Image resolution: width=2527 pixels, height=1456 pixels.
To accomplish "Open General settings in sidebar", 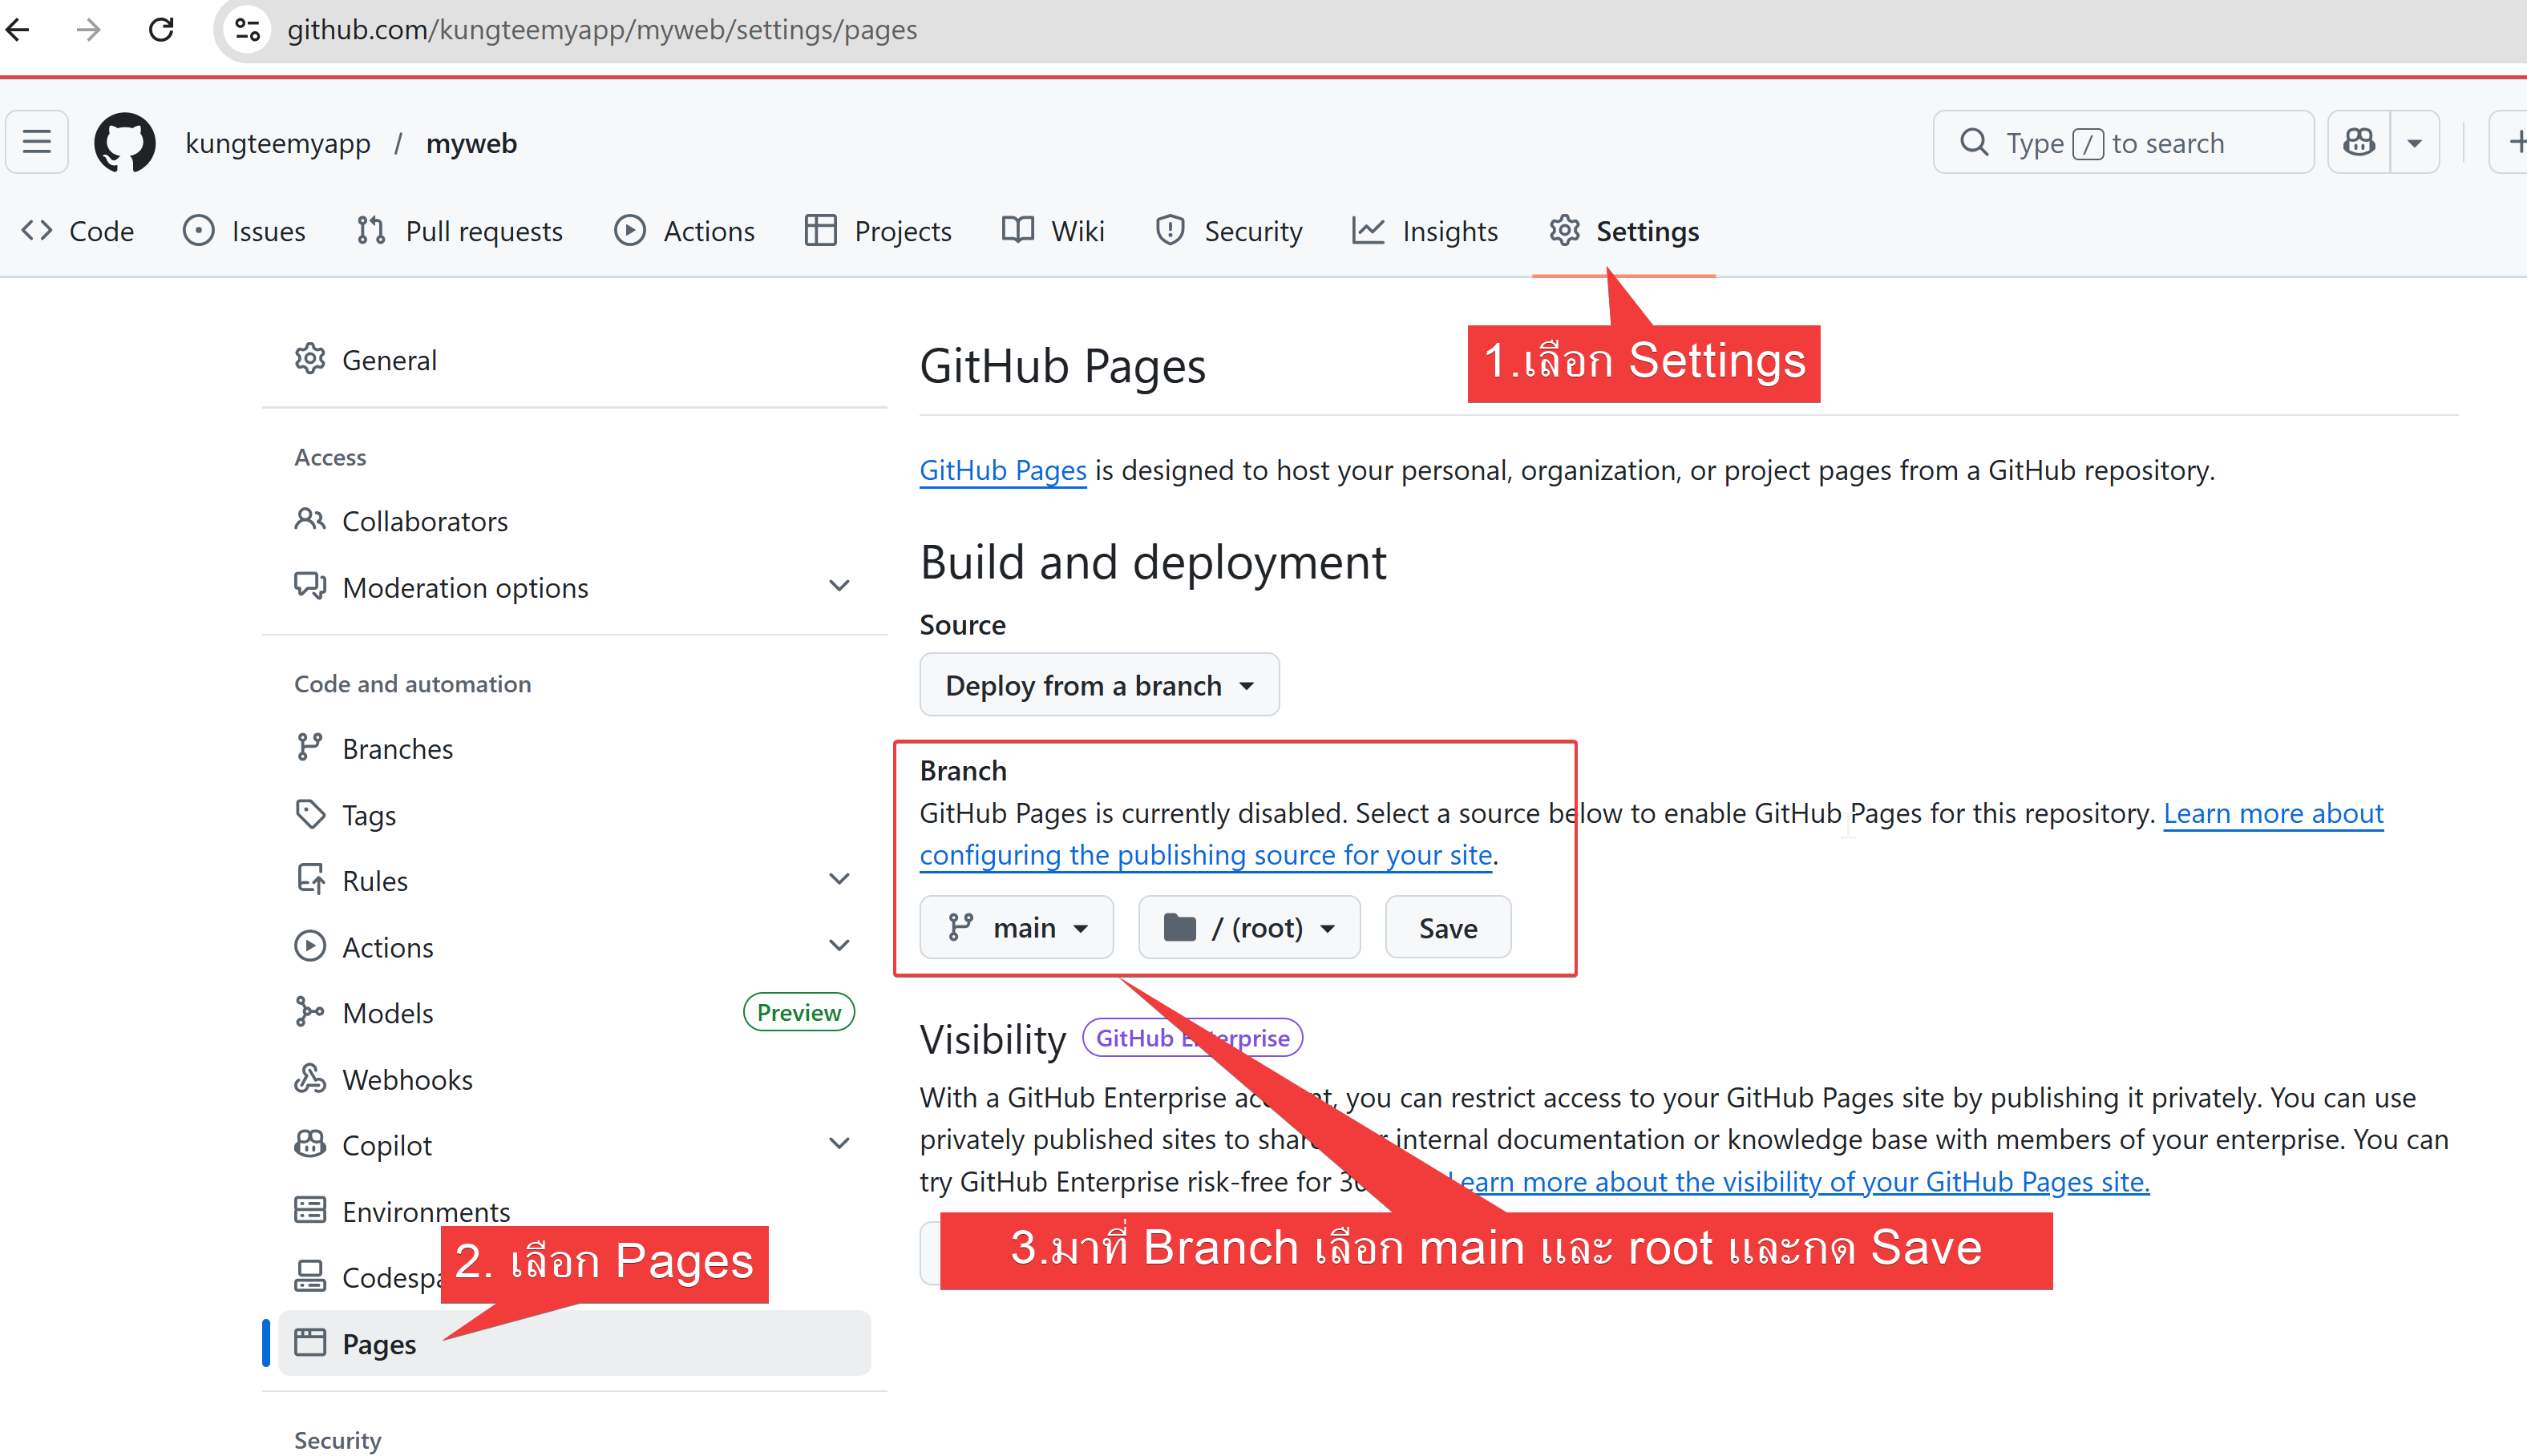I will pos(388,360).
